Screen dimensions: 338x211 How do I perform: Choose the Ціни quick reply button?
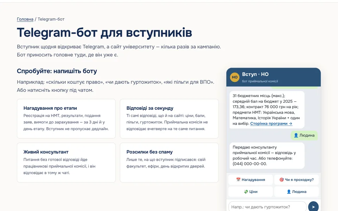[250, 191]
